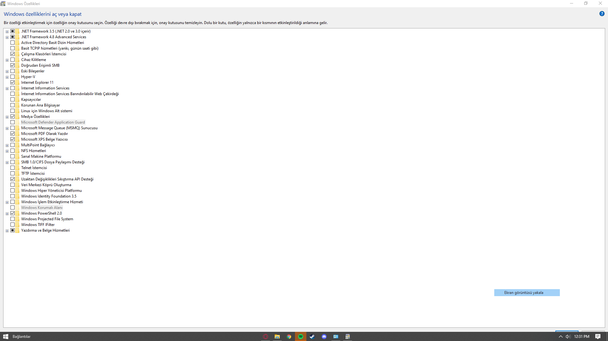Expand .NET Framework 4.8 Advanced Services

[x=7, y=37]
